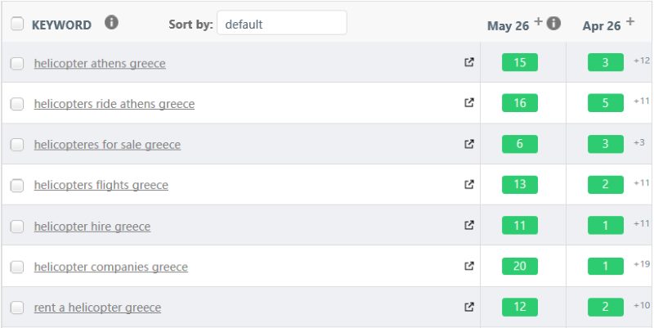Tick the select-all checkbox beside KEYWORD header
Viewport: 654px width, 328px height.
pos(17,24)
